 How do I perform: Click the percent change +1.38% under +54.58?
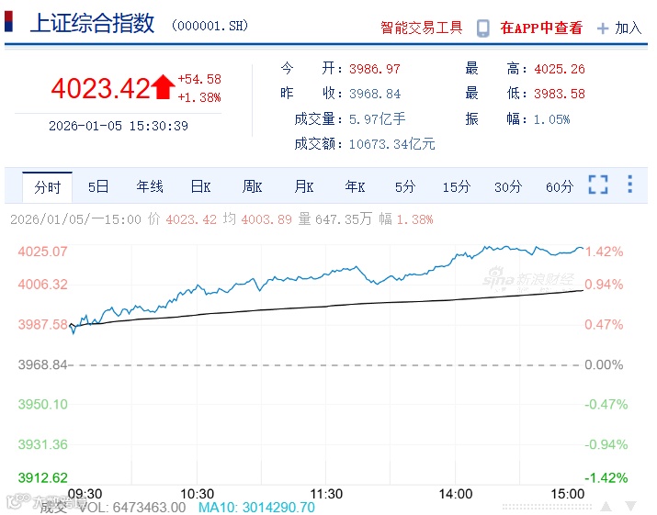click(x=199, y=97)
